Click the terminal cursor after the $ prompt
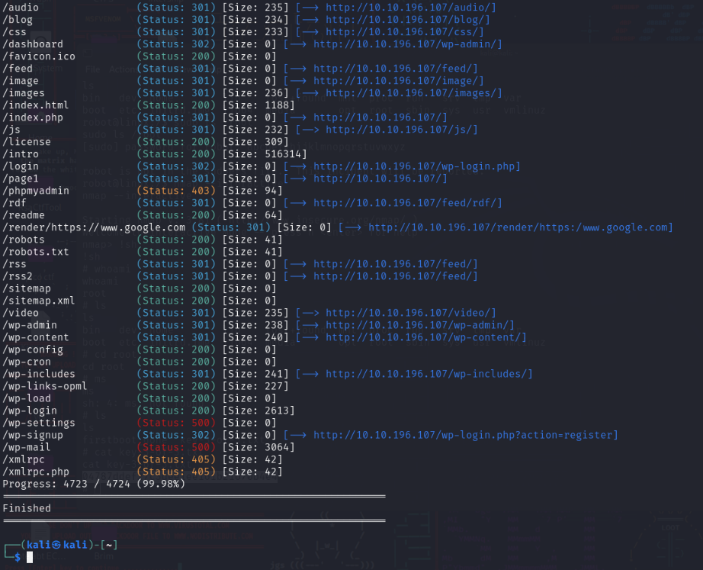This screenshot has width=703, height=570. point(30,557)
